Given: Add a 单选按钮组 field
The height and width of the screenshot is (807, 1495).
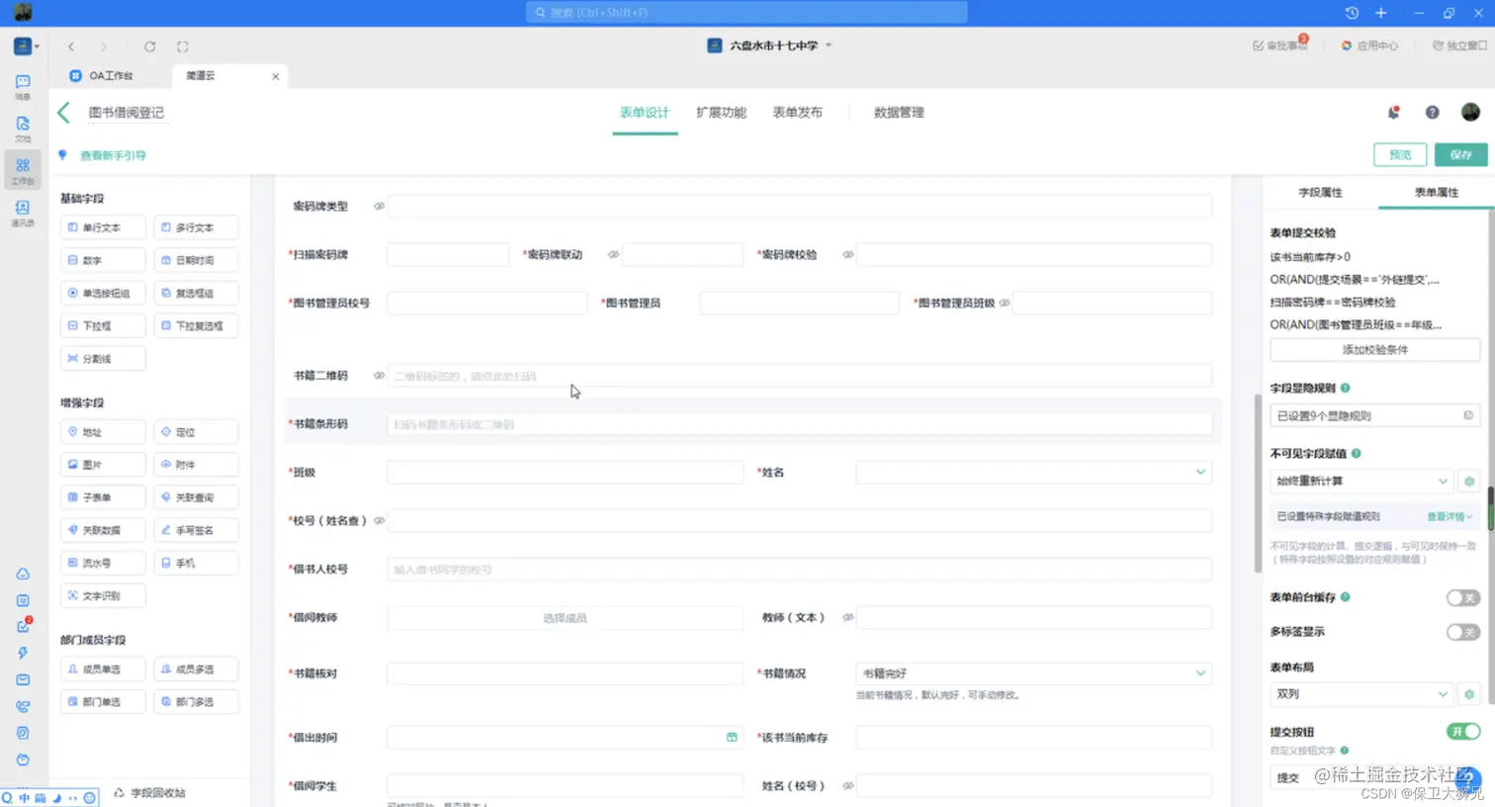Looking at the screenshot, I should pyautogui.click(x=103, y=293).
